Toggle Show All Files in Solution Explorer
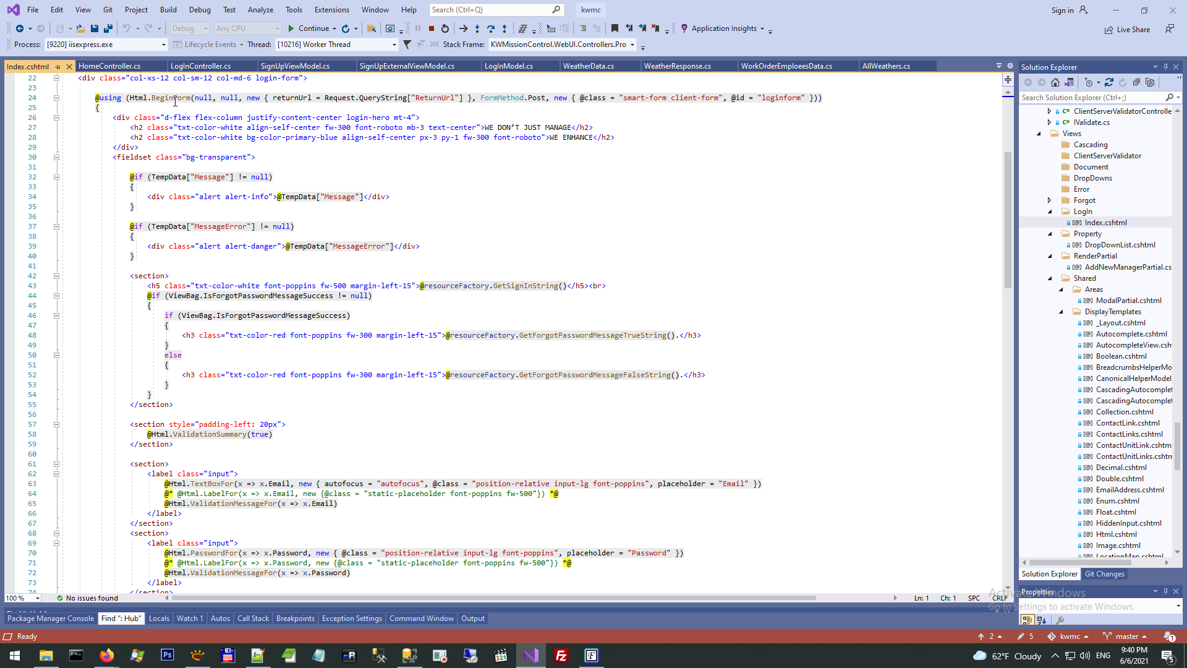The image size is (1187, 668). click(x=1150, y=82)
